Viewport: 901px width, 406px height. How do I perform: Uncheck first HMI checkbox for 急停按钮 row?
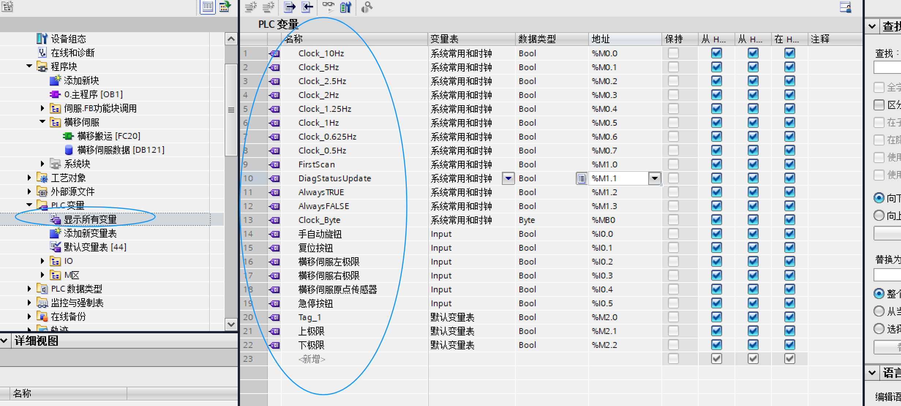point(716,303)
